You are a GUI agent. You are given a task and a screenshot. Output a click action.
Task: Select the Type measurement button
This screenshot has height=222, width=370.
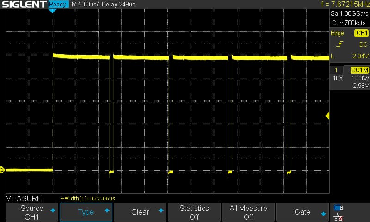tap(86, 212)
